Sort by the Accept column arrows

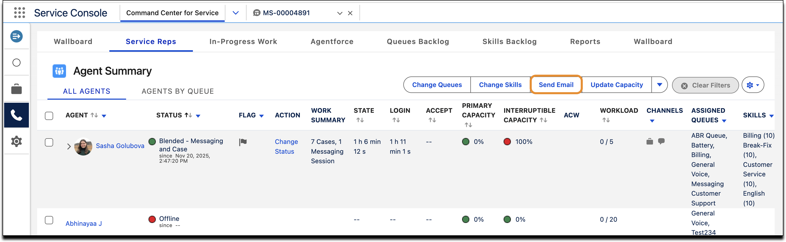(432, 120)
